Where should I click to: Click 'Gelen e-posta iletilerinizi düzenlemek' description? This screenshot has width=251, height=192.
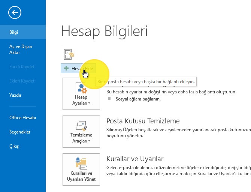tap(179, 171)
